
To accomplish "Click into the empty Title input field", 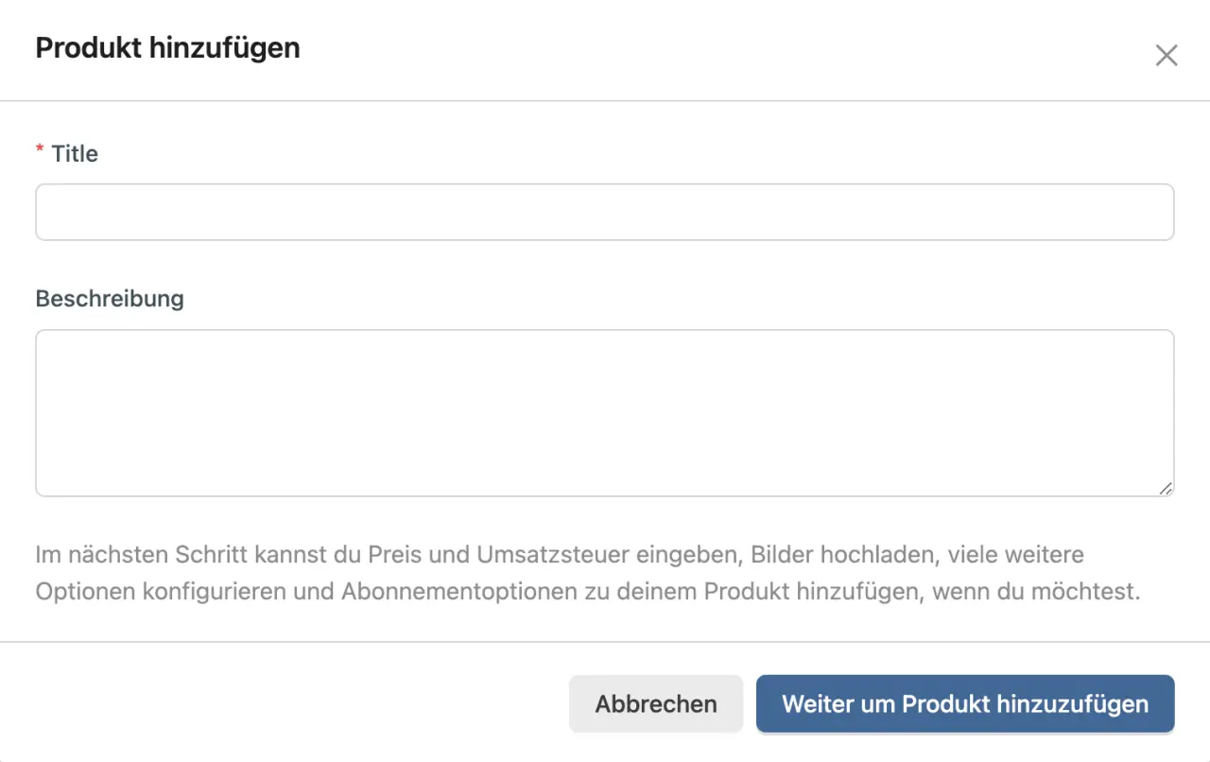I will tap(605, 212).
